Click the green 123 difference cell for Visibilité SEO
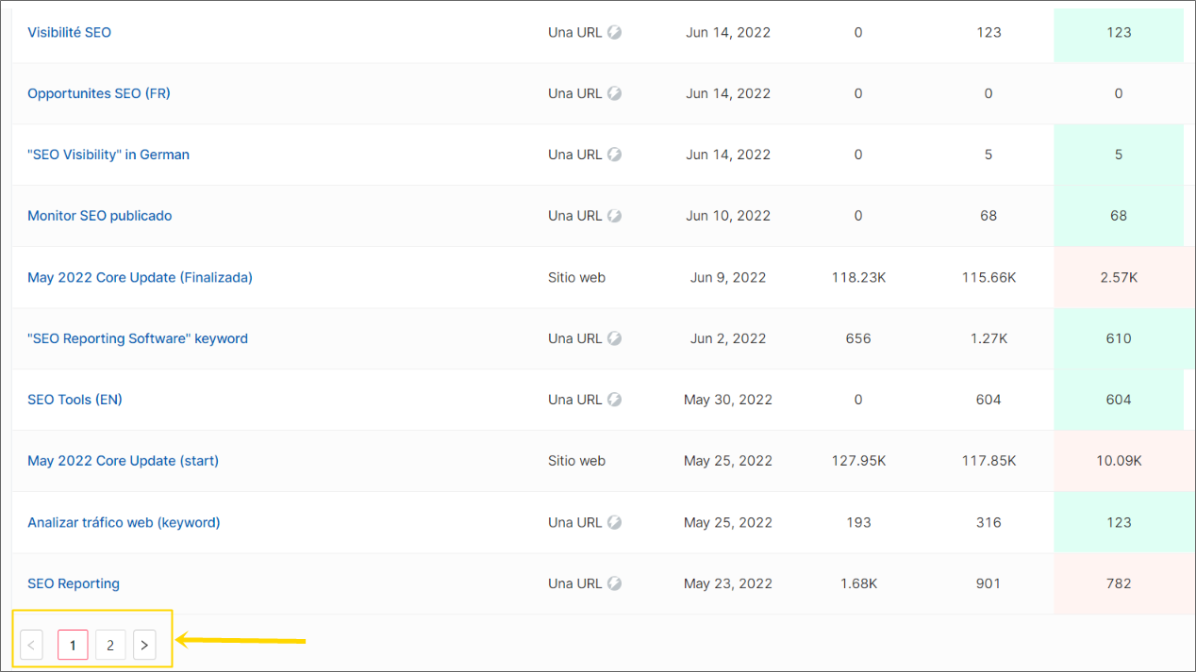Viewport: 1196px width, 672px height. [1119, 32]
